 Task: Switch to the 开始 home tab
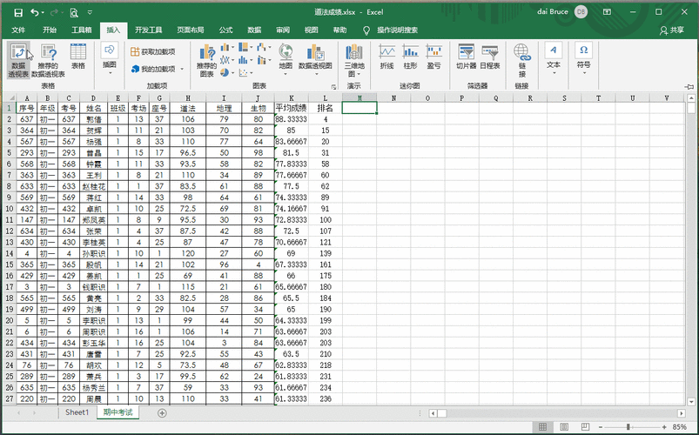(50, 30)
